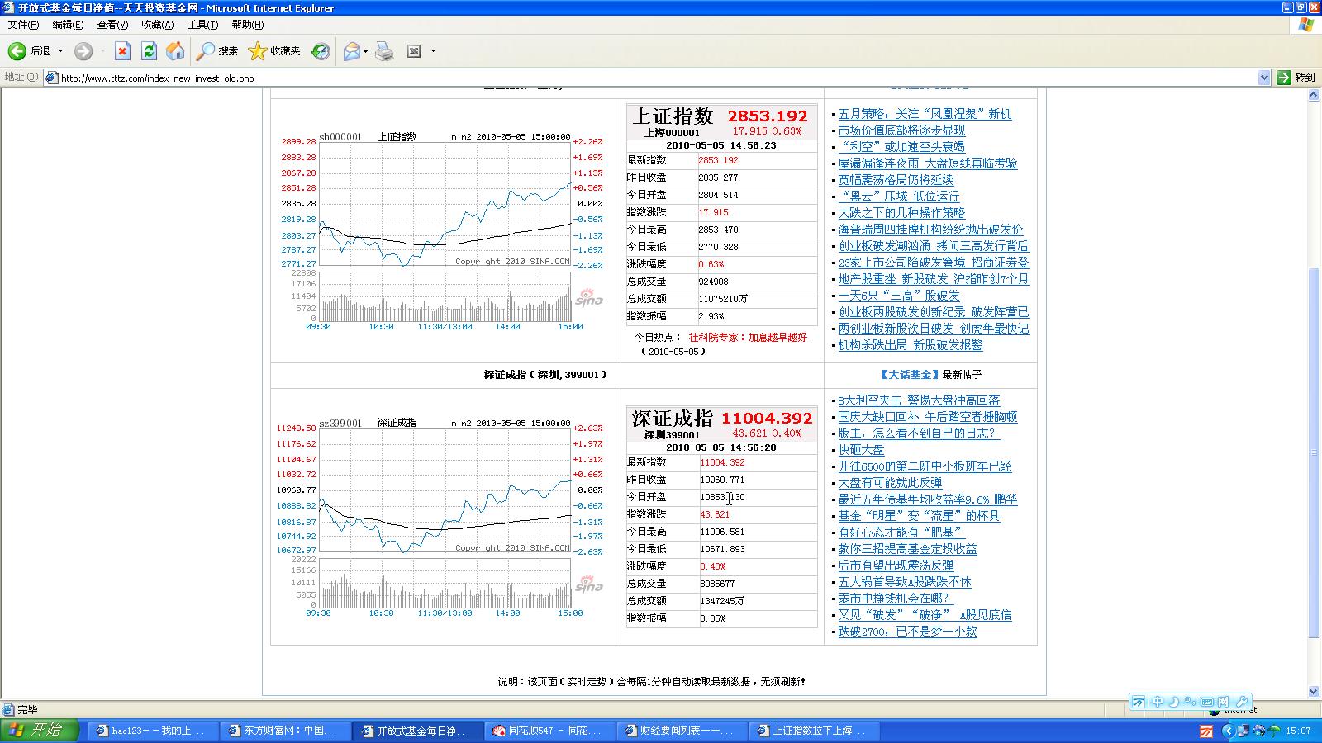Open link 市场价值底部将逐步显现
Screen dimensions: 1322x743
click(x=901, y=130)
